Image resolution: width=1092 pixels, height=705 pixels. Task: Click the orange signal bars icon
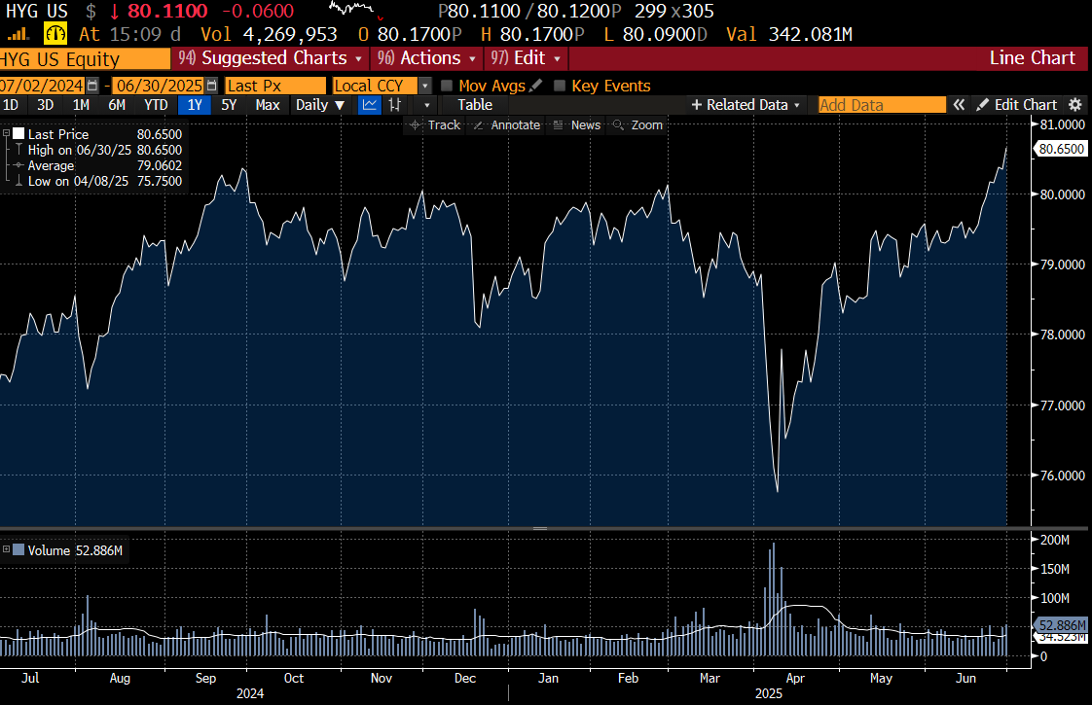pyautogui.click(x=18, y=34)
